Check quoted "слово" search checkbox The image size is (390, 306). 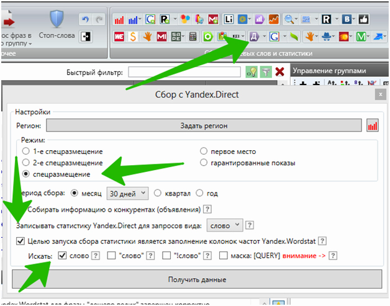(111, 256)
